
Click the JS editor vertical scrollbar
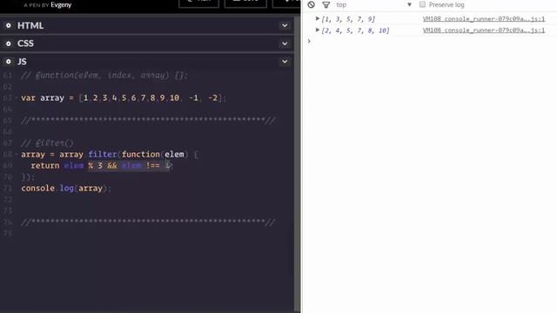297,163
